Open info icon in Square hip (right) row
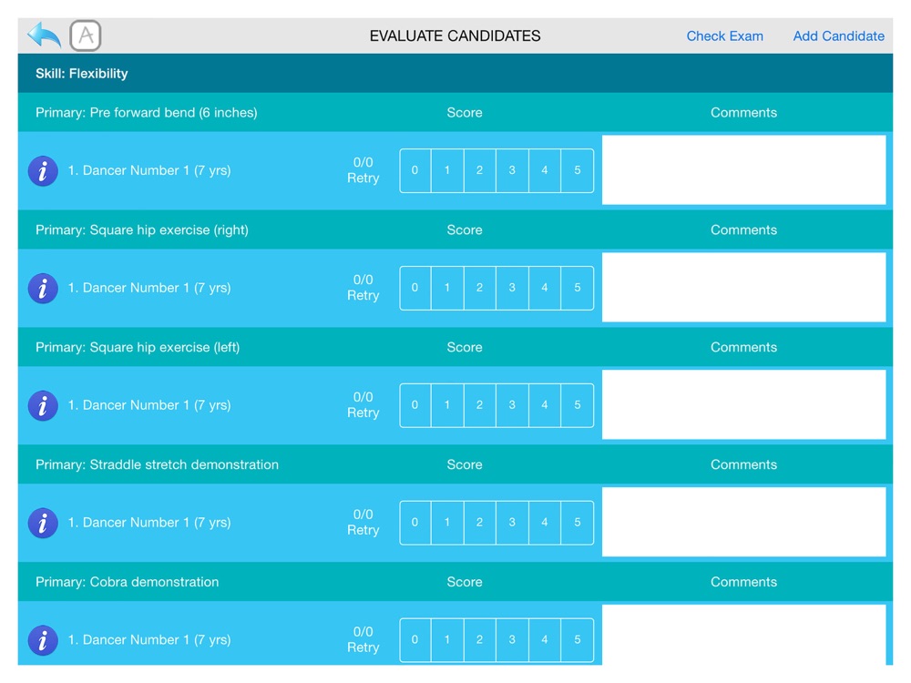Viewport: 911px width, 683px height. coord(43,288)
